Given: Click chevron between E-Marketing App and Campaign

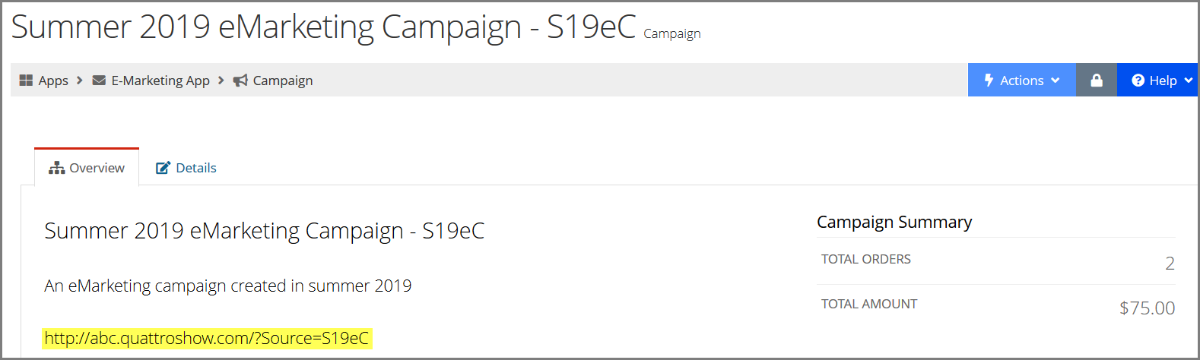Looking at the screenshot, I should pos(221,81).
